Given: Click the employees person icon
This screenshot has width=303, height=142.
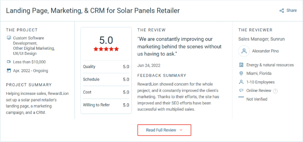Looking at the screenshot, I should [241, 82].
